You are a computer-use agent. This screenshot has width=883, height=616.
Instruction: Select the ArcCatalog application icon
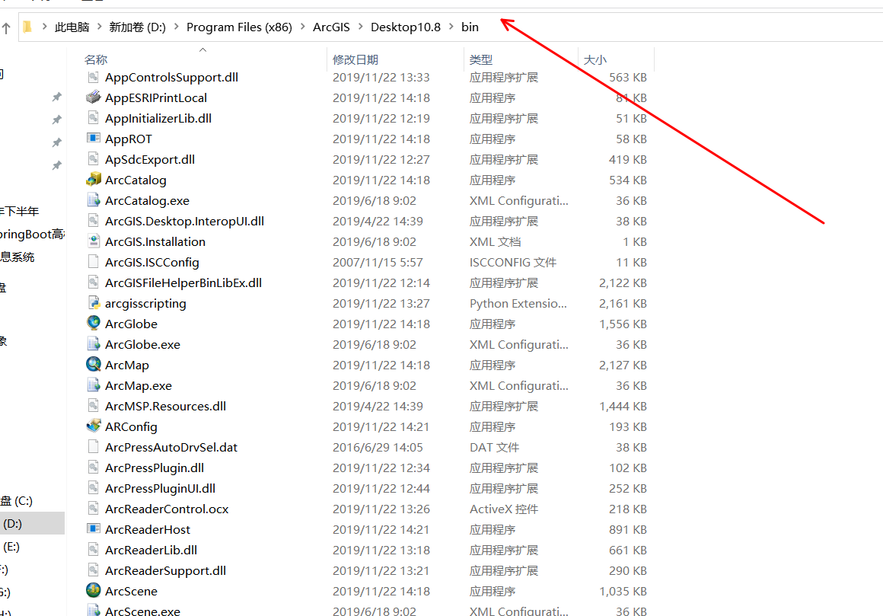click(x=94, y=179)
